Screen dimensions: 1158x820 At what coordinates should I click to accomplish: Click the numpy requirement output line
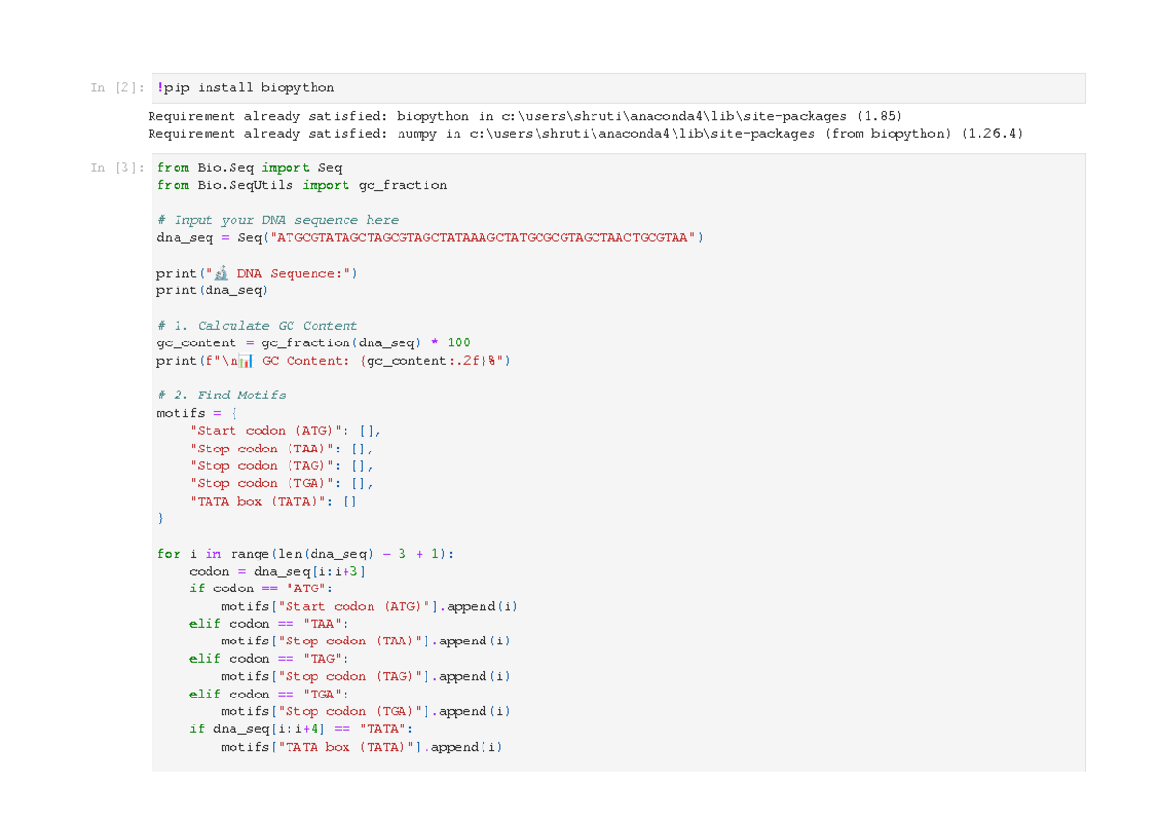585,134
